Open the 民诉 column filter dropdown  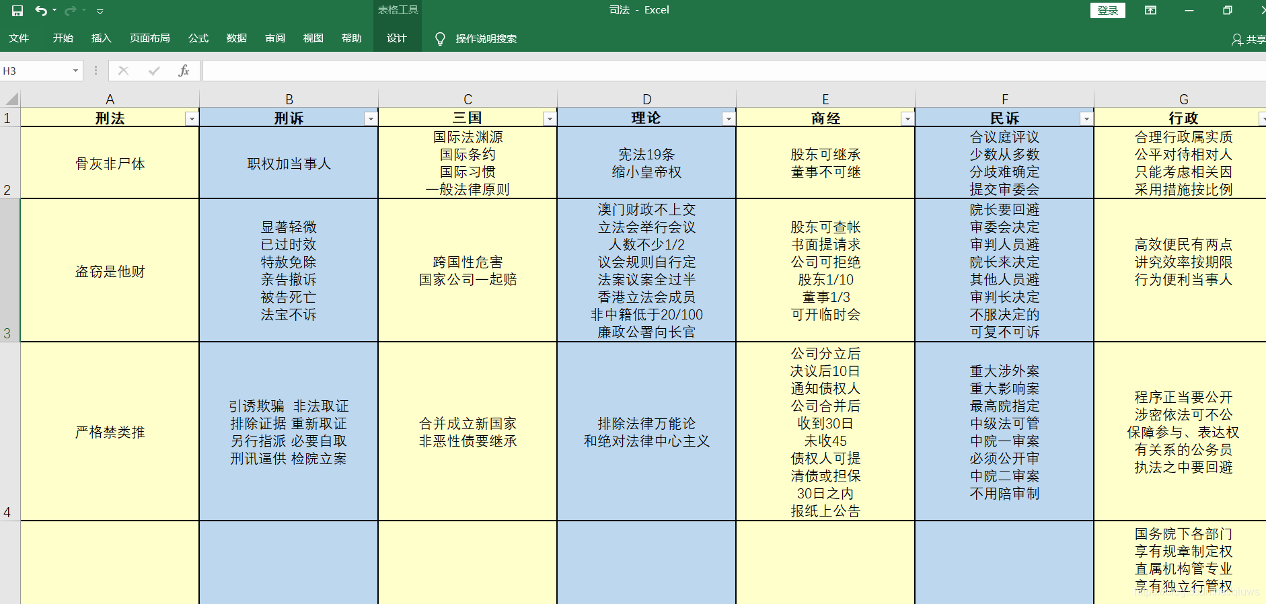(1086, 118)
